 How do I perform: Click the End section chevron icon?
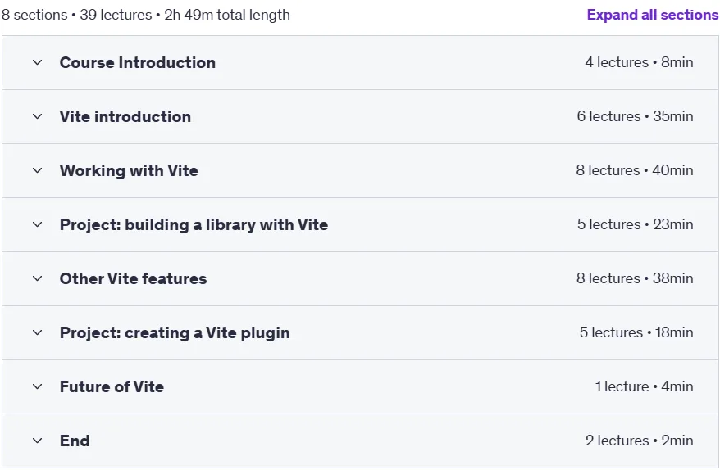click(37, 441)
